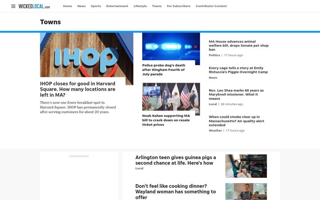This screenshot has height=200, width=320.
Task: Open Emily Ristuccia's Piggie Overnight Camp story
Action: 238,70
